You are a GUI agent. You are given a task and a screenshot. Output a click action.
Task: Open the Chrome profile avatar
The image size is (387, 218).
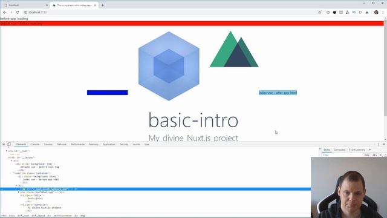tap(376, 12)
